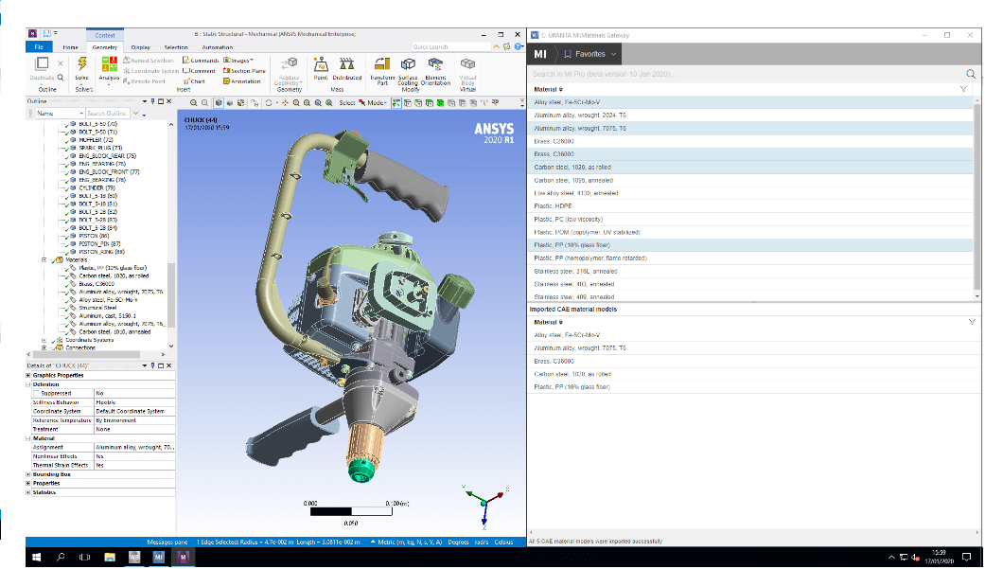Open ANSYS help question mark icon
This screenshot has width=985, height=569.
519,46
